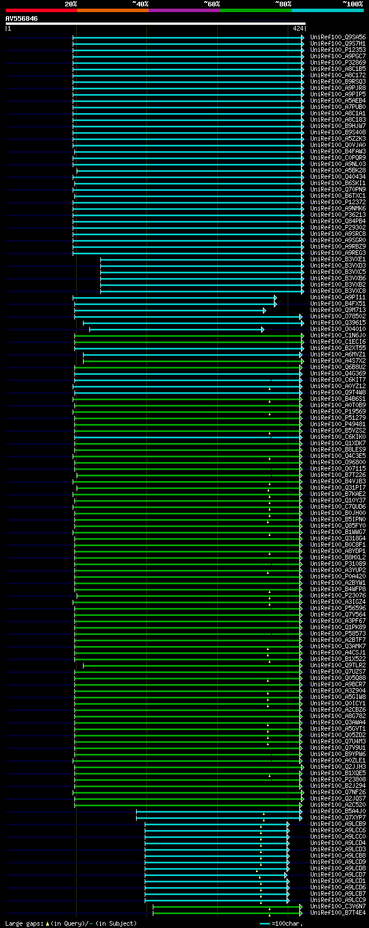The image size is (369, 928).
Task: Select hit label UniRef100_B2XT55
Action: click(338, 348)
